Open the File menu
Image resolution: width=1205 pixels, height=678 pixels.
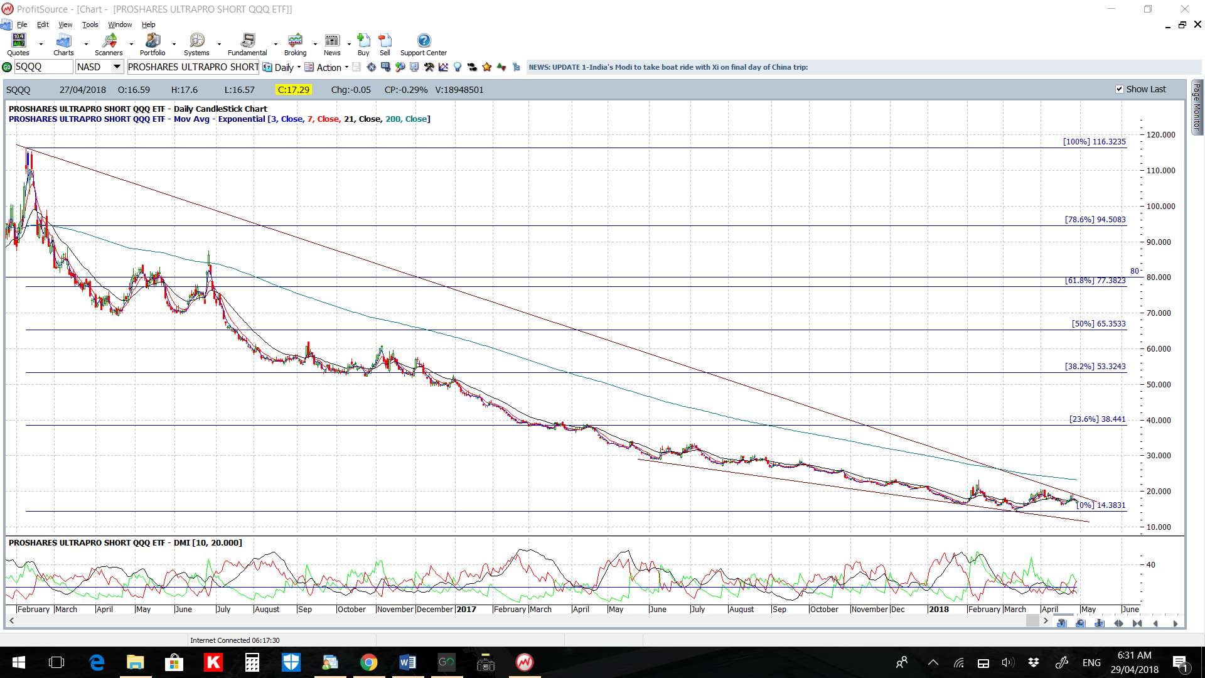(22, 24)
